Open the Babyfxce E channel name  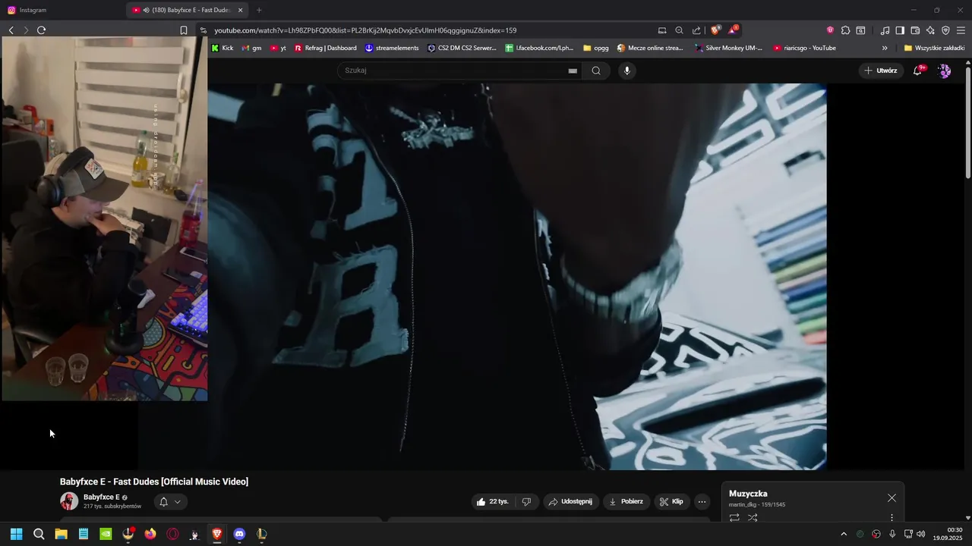(x=101, y=497)
